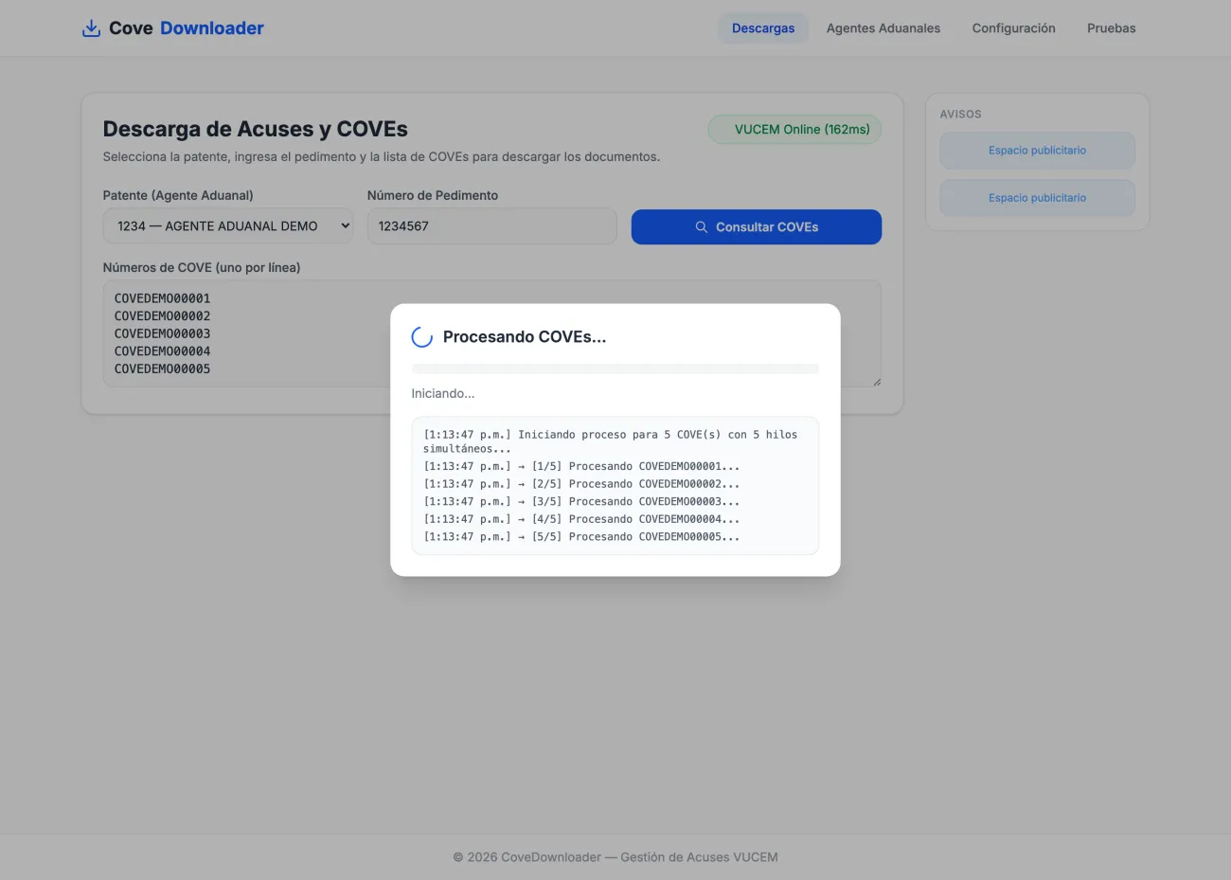Click the footer copyright CoveDownloader text
This screenshot has height=880, width=1231.
pos(615,857)
